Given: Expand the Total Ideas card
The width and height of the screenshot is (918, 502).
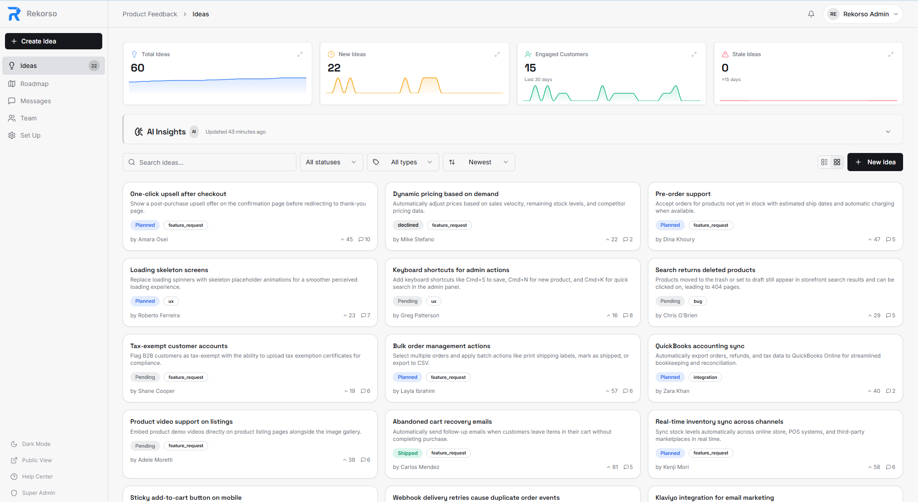Looking at the screenshot, I should coord(300,54).
